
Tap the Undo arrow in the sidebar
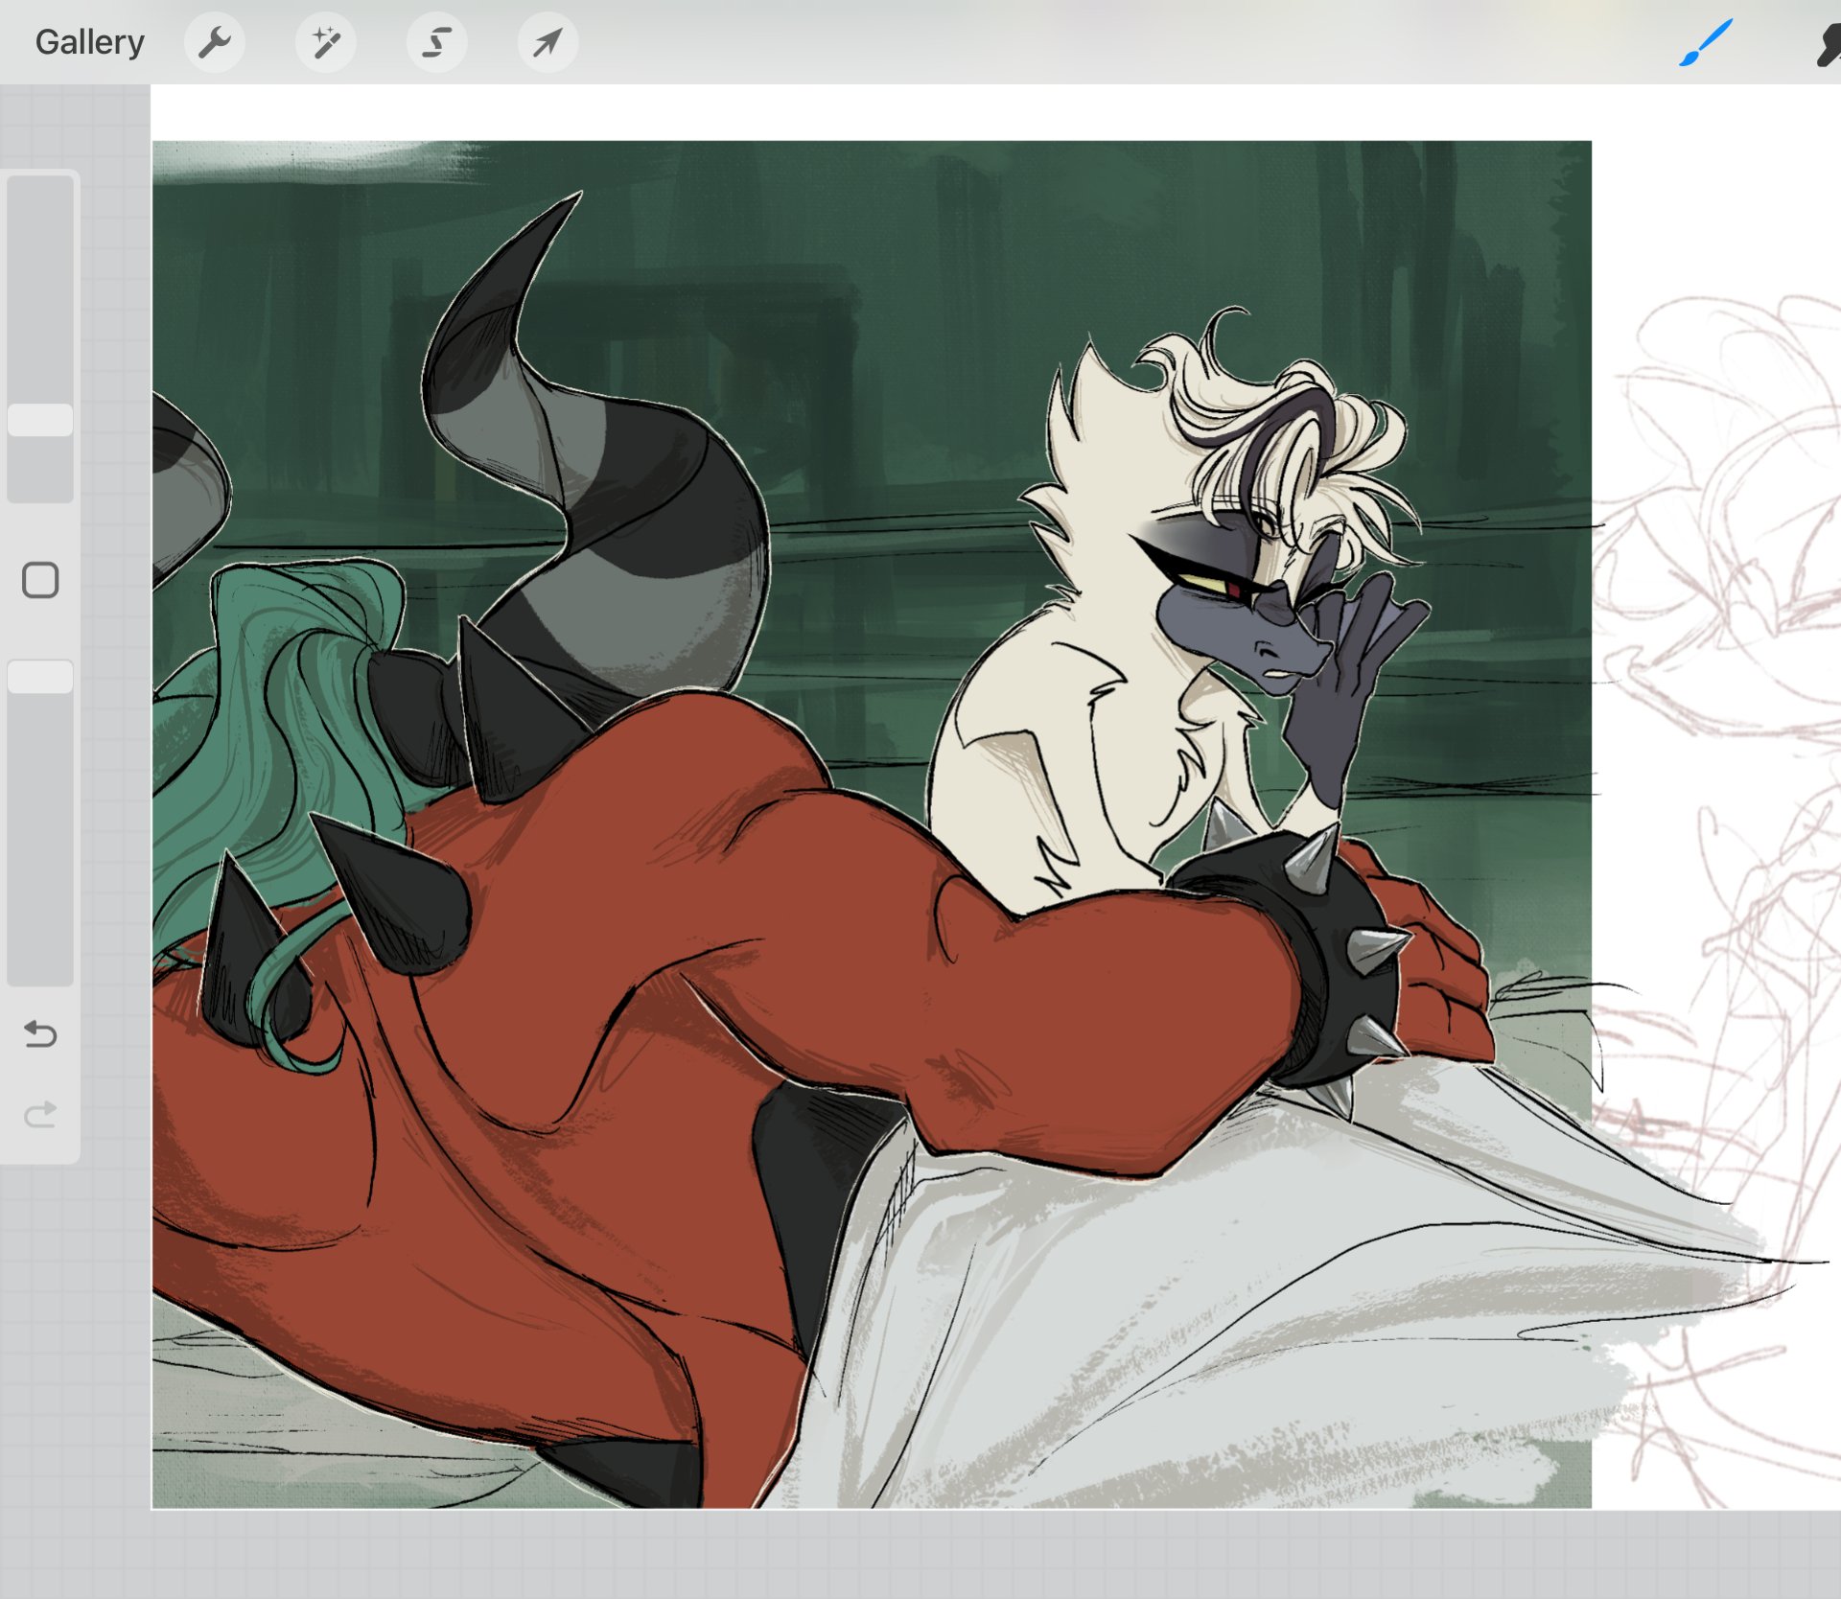pos(40,1034)
